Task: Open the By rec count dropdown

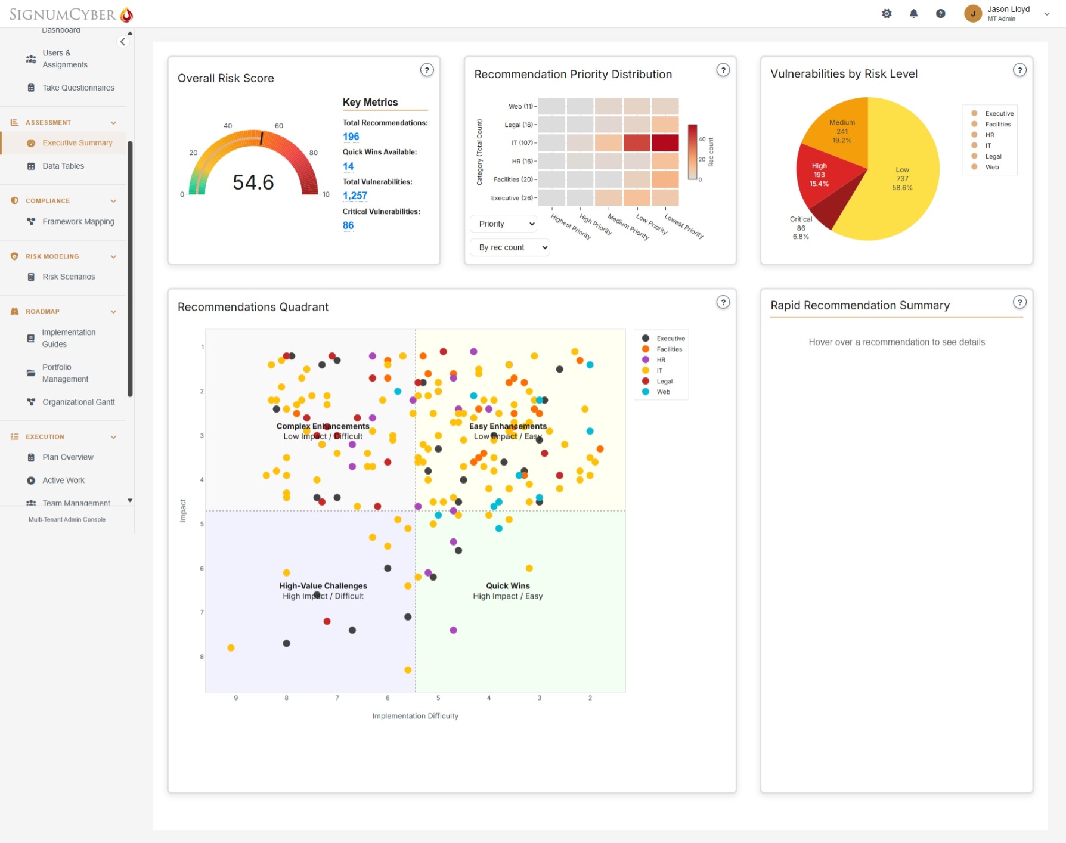Action: (510, 247)
